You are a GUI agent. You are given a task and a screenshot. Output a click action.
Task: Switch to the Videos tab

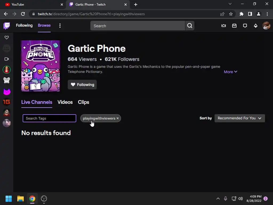pyautogui.click(x=65, y=102)
